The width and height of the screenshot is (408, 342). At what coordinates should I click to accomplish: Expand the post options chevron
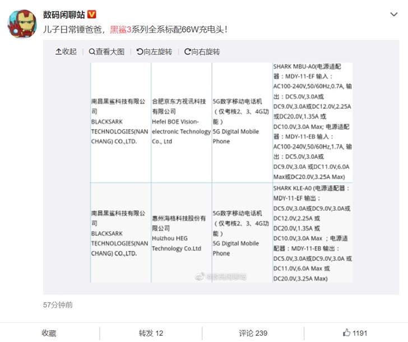[394, 15]
